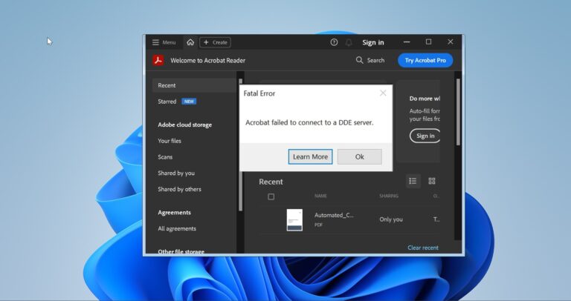
Task: Click the NEW badge next to Starred
Action: point(189,102)
